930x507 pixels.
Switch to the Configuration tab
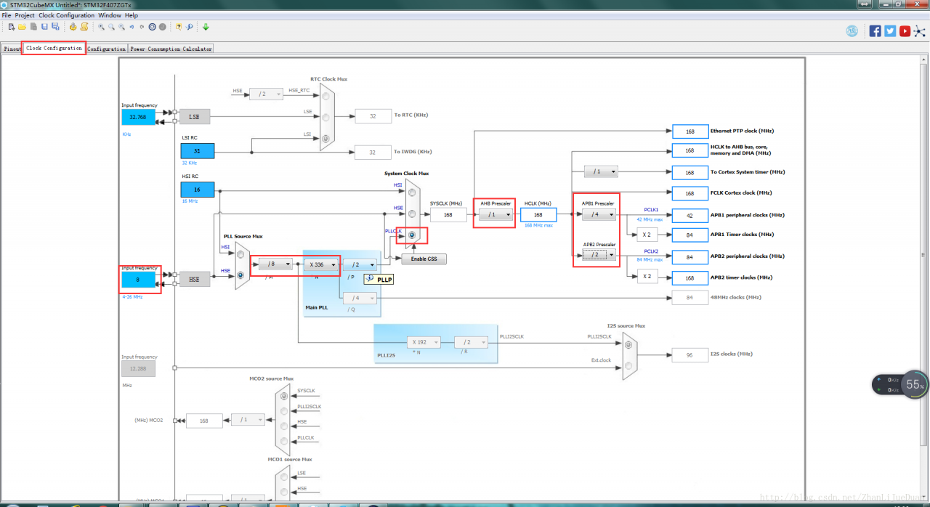coord(107,49)
